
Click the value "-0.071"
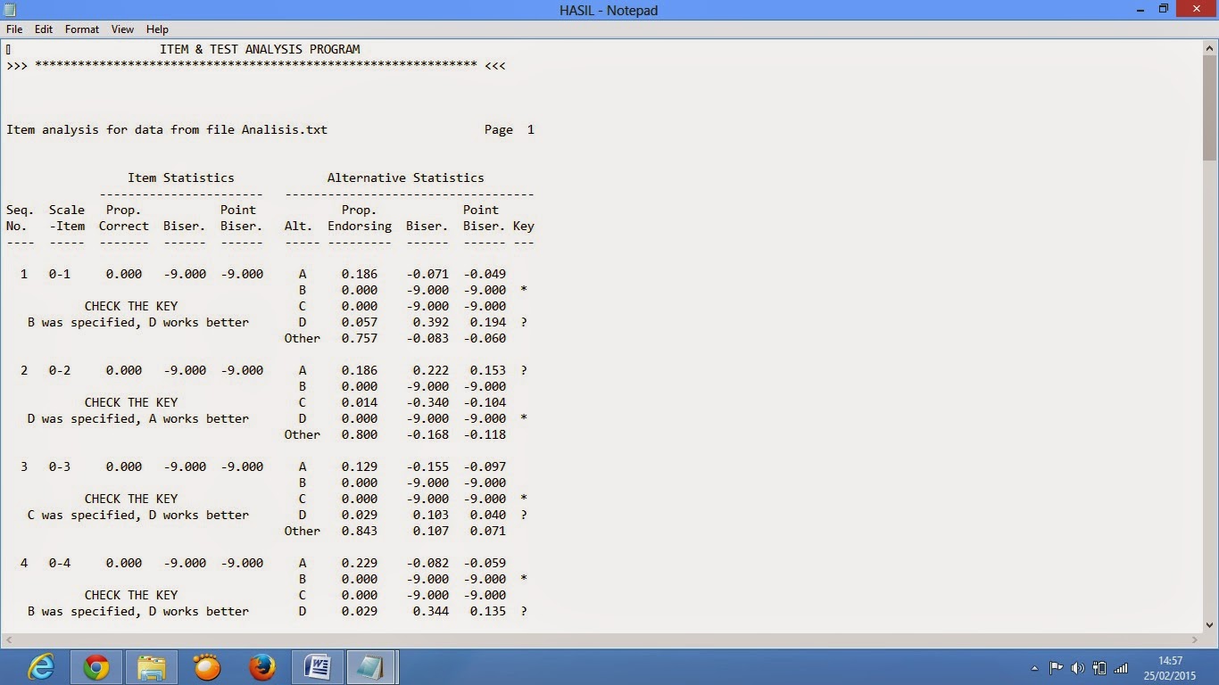[427, 274]
